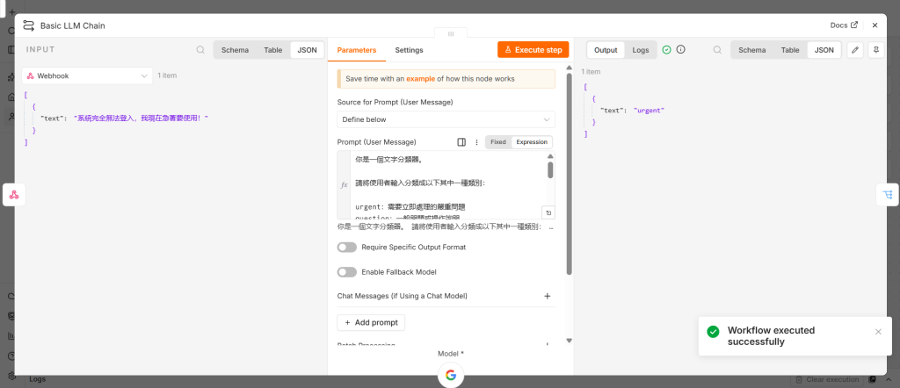Enable Require Specific Output Format toggle
The height and width of the screenshot is (388, 900).
(346, 247)
